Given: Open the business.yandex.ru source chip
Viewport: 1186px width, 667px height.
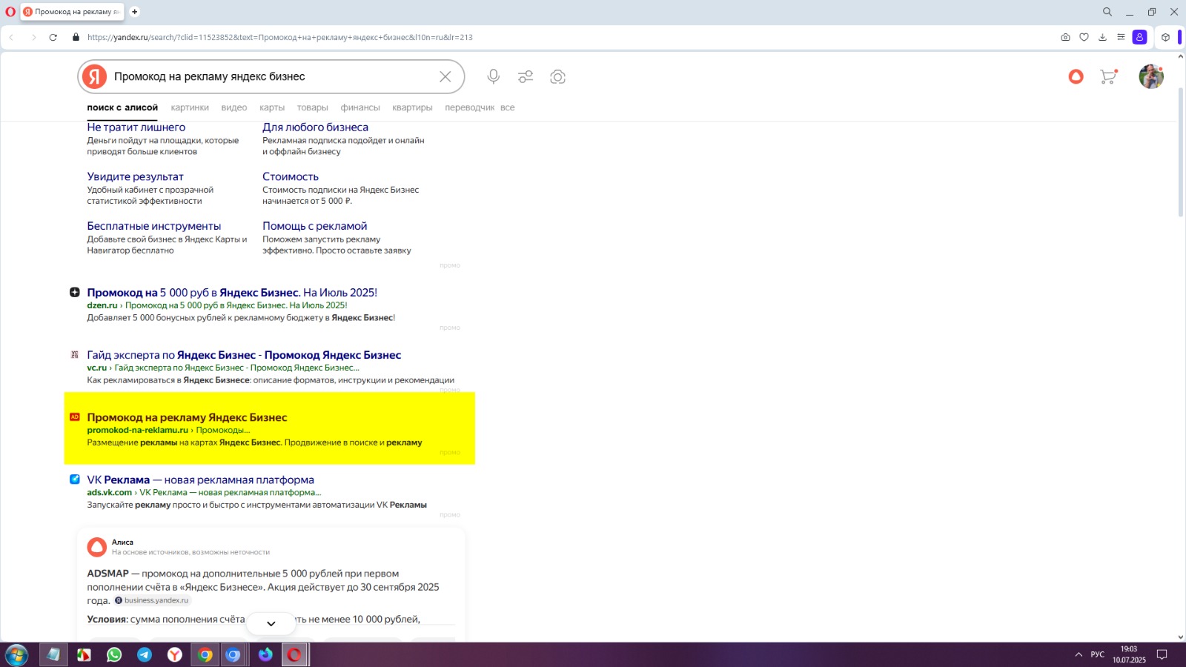Looking at the screenshot, I should [x=153, y=600].
